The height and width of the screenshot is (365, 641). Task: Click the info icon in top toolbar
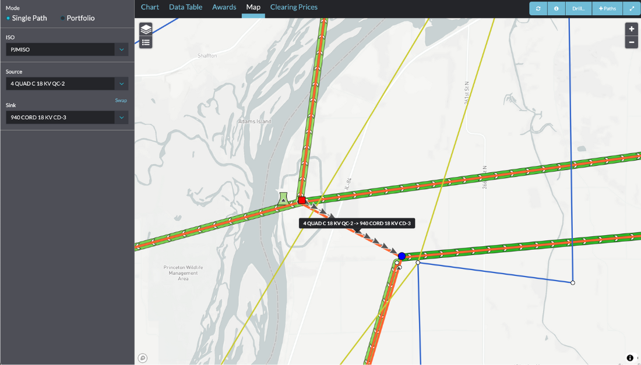[x=556, y=9]
